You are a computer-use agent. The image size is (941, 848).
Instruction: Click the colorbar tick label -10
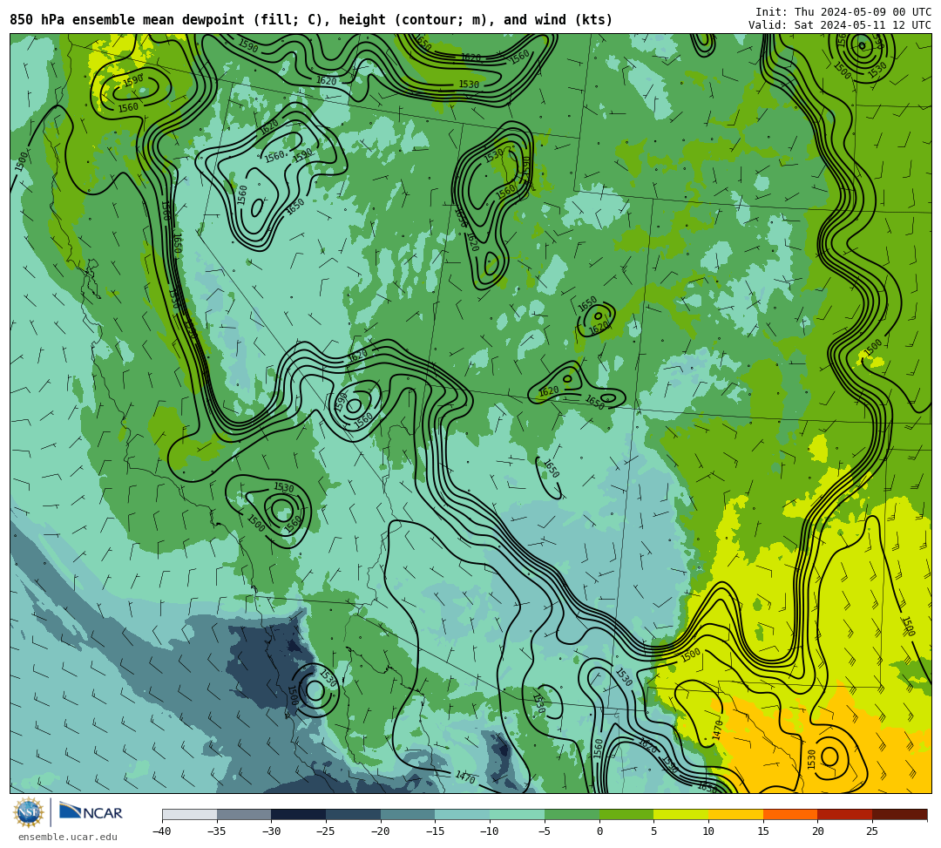point(490,831)
